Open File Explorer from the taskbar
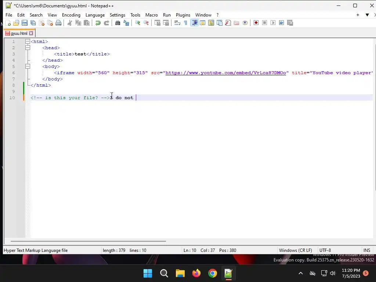The height and width of the screenshot is (282, 376). 180,273
